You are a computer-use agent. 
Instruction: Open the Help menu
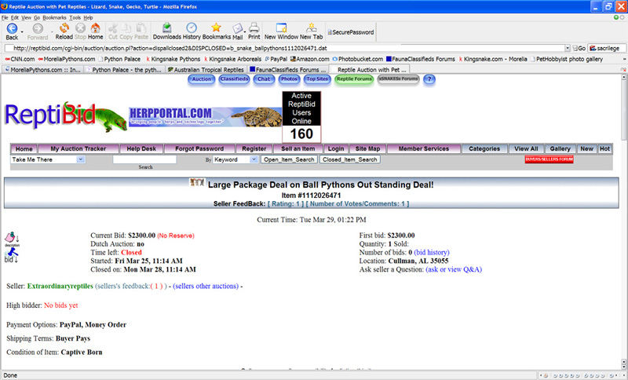pos(88,17)
